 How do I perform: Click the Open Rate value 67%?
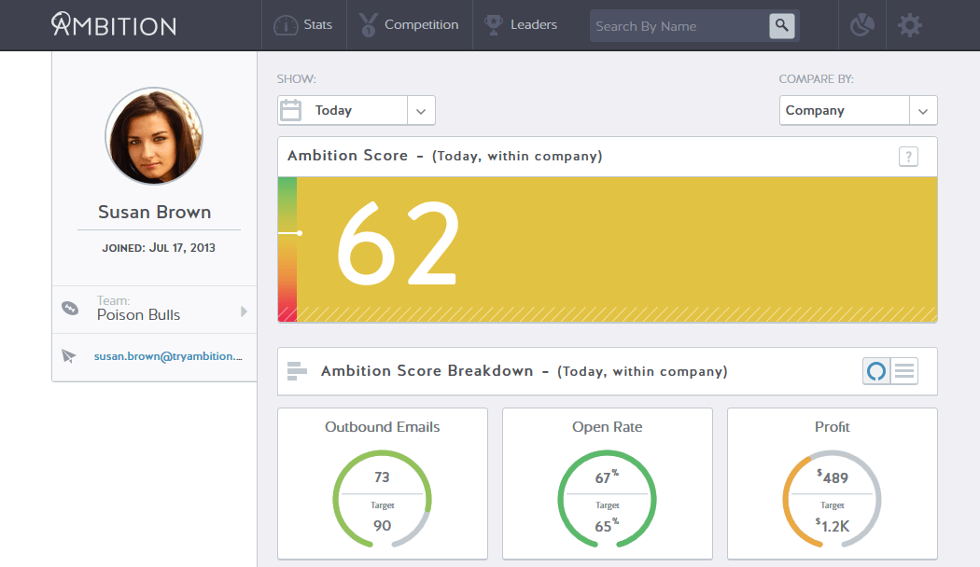pyautogui.click(x=607, y=477)
